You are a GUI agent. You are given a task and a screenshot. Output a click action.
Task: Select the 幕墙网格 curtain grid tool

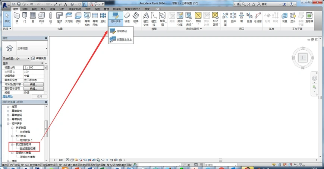tap(95, 19)
